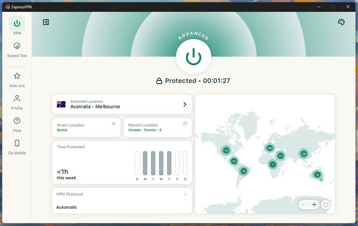Screen dimensions: 358x226
Task: Select the 7 server cluster in Africa
Action: tap(273, 165)
